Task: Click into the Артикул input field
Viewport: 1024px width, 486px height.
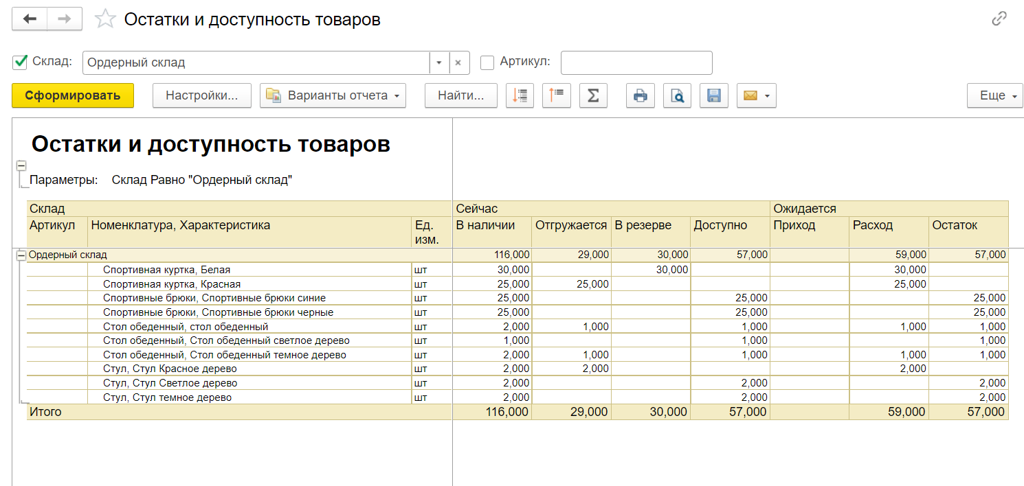Action: 636,62
